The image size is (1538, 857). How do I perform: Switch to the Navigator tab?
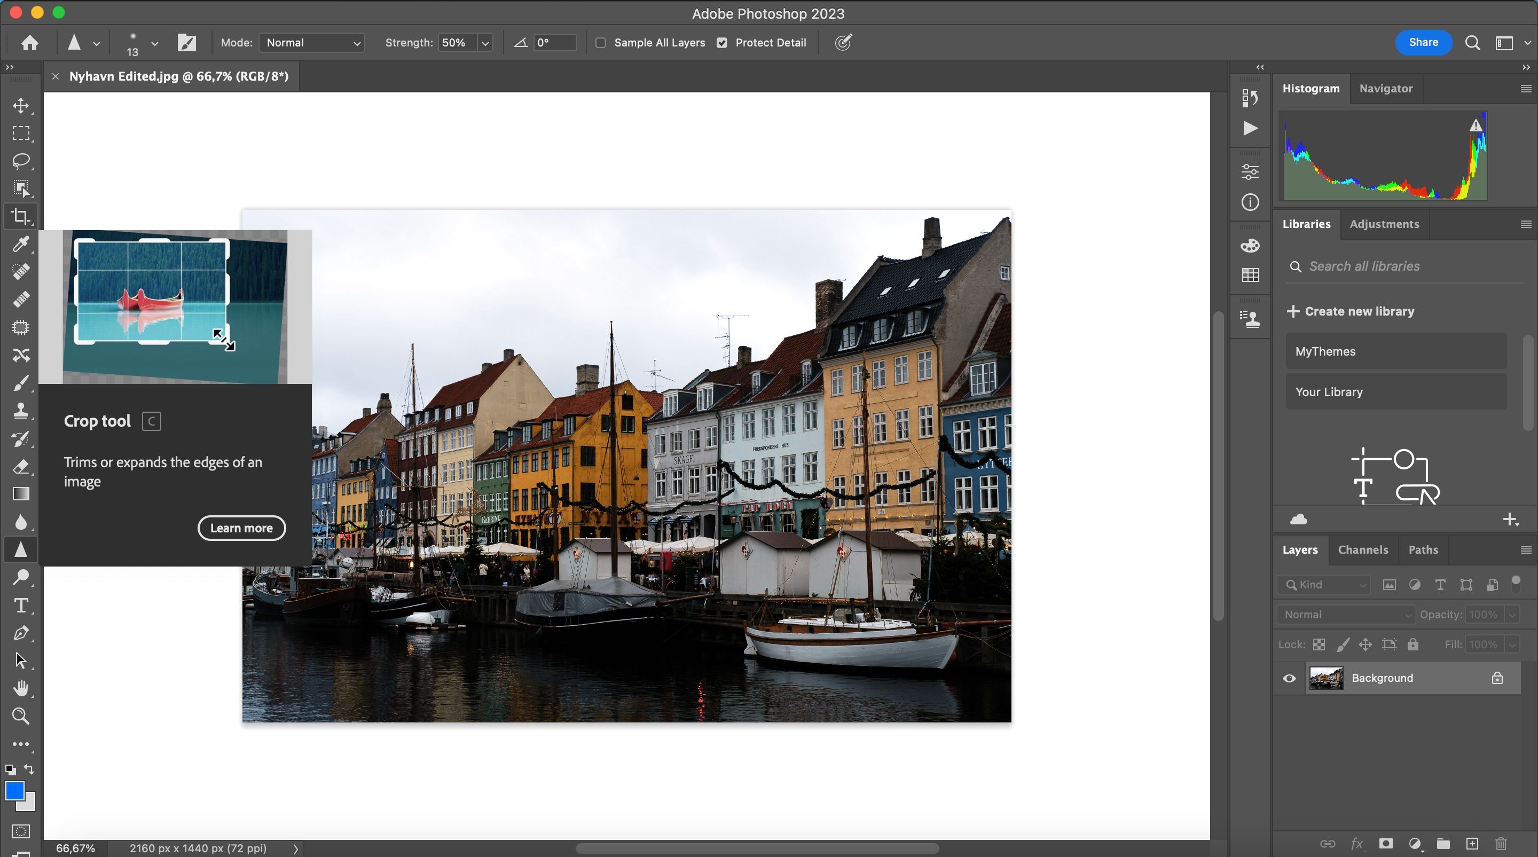coord(1386,88)
